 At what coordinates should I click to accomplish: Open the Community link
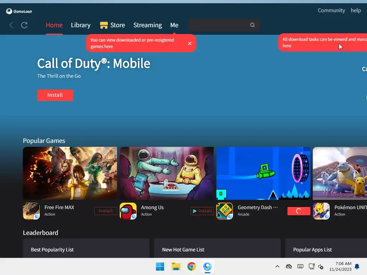click(331, 10)
